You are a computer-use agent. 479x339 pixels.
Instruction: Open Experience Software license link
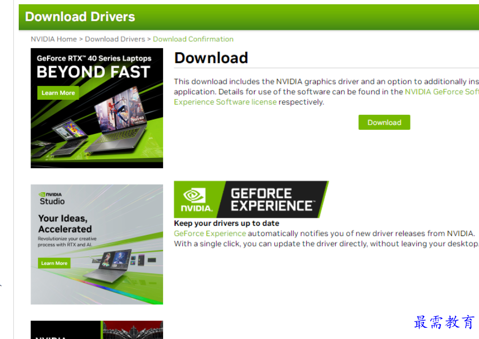225,102
